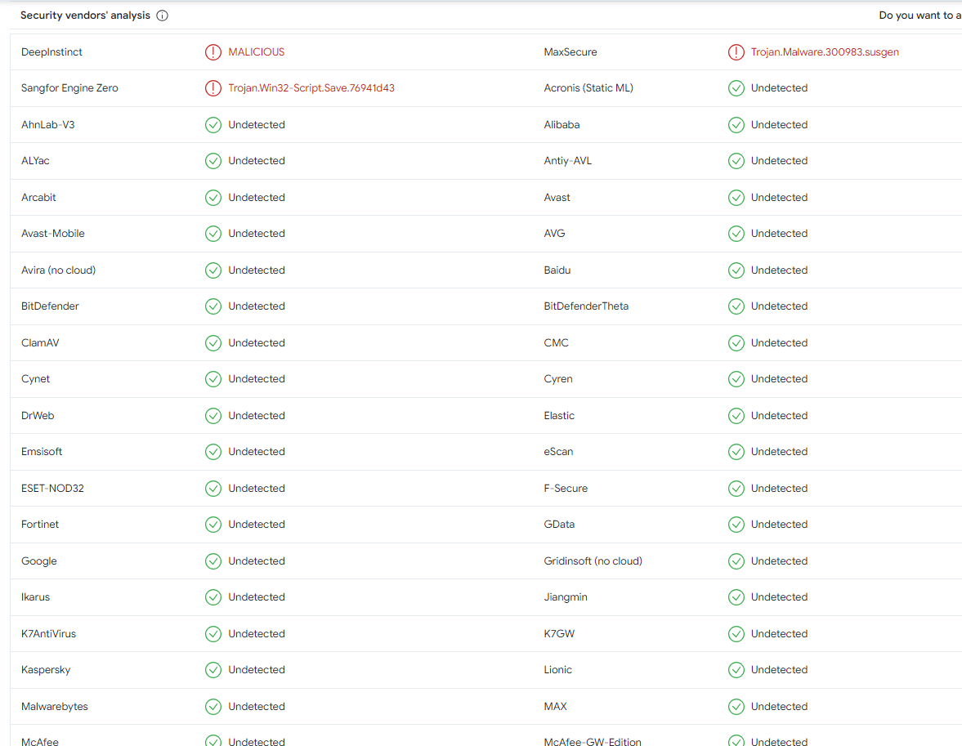This screenshot has height=746, width=962.
Task: Click the K7GW vendor name
Action: (559, 634)
